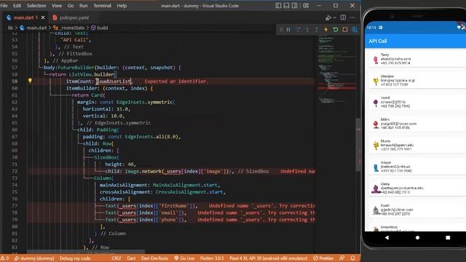This screenshot has height=262, width=466.
Task: Open the Terminal menu
Action: [x=102, y=6]
